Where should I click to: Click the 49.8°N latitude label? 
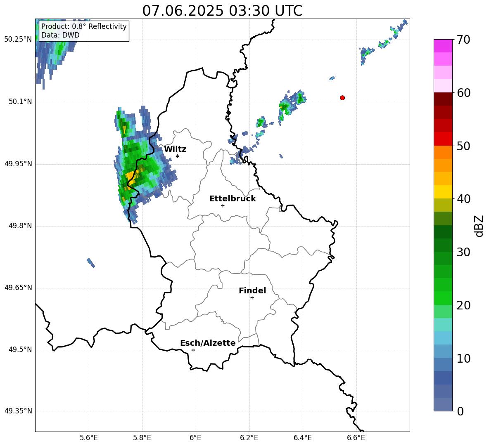[20, 226]
